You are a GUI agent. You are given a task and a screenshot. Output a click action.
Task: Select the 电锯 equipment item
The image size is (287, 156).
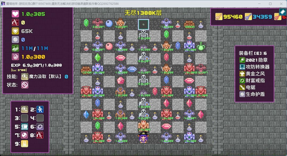pos(247,87)
